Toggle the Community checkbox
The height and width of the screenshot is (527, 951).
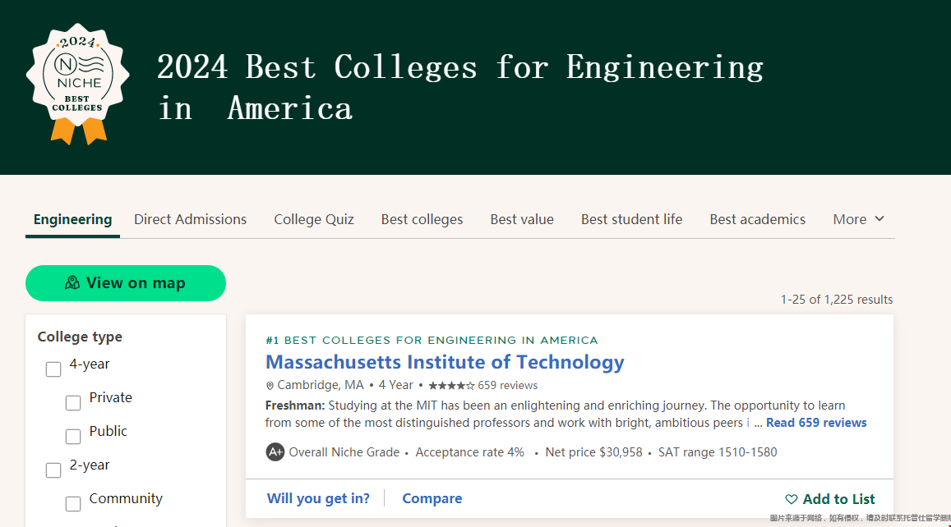(x=73, y=503)
